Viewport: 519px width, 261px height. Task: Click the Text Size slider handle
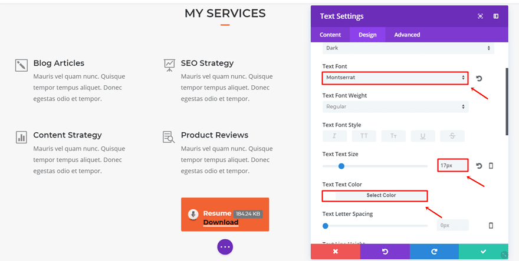tap(341, 166)
